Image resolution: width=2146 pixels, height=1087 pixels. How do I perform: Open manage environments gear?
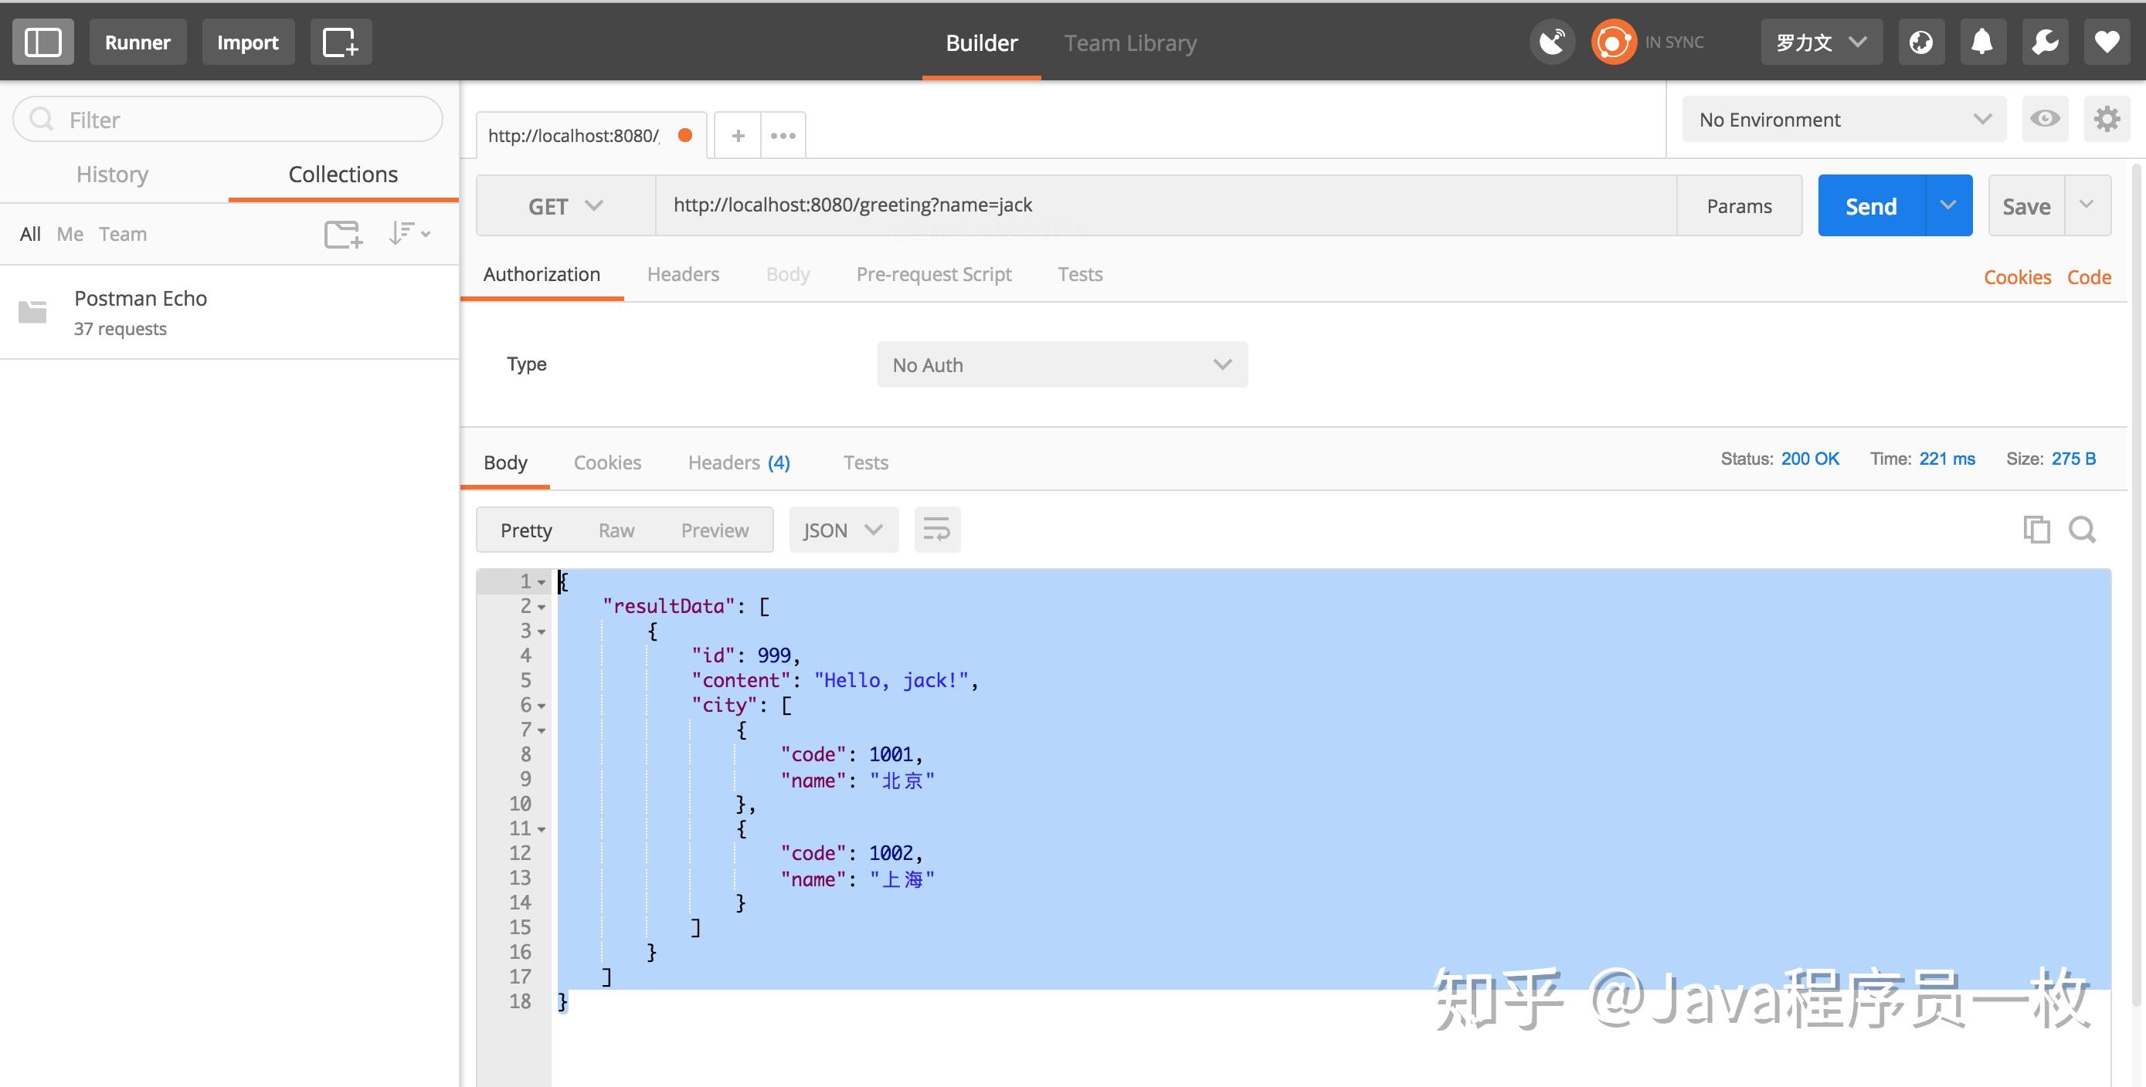(x=2107, y=119)
